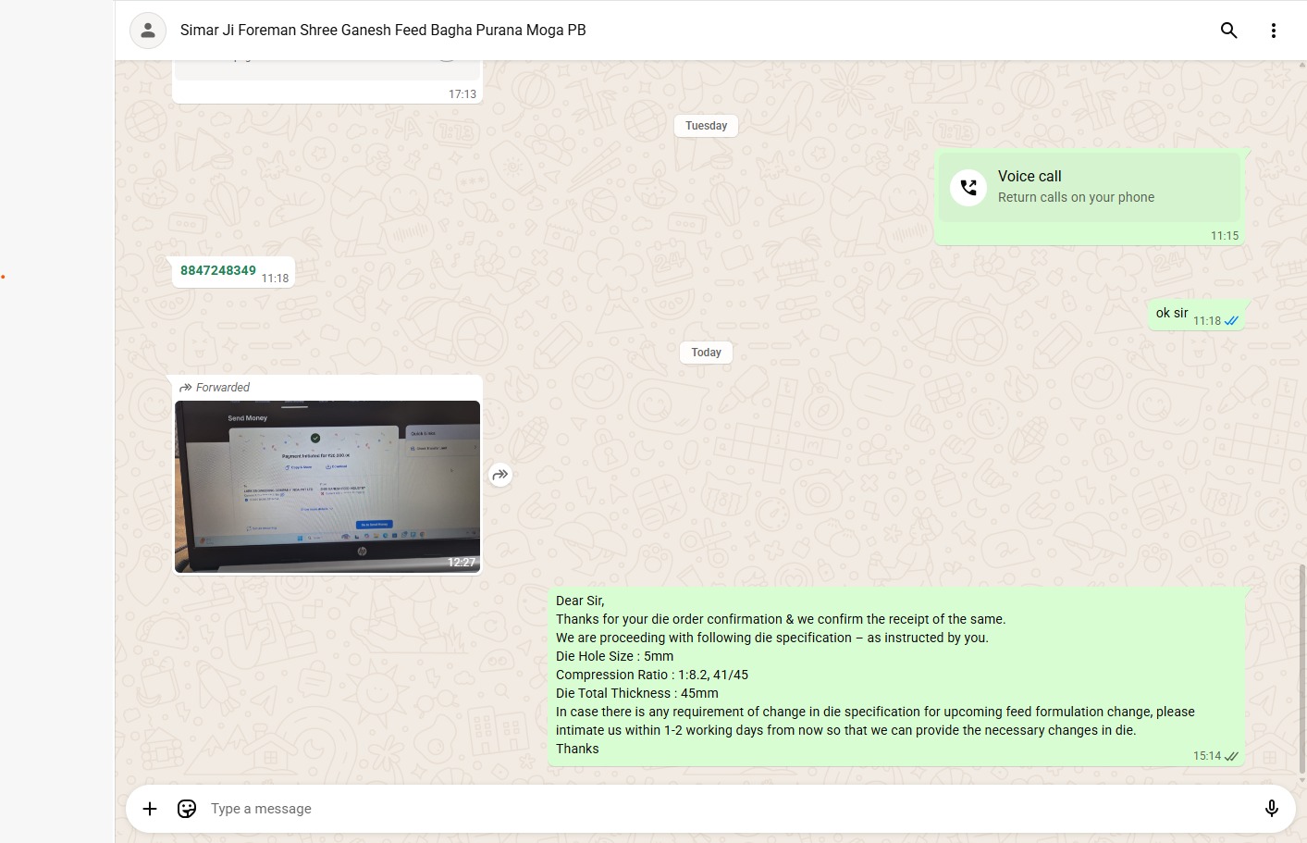Screen dimensions: 1307x843
Task: Click the contact profile avatar
Action: [x=148, y=31]
